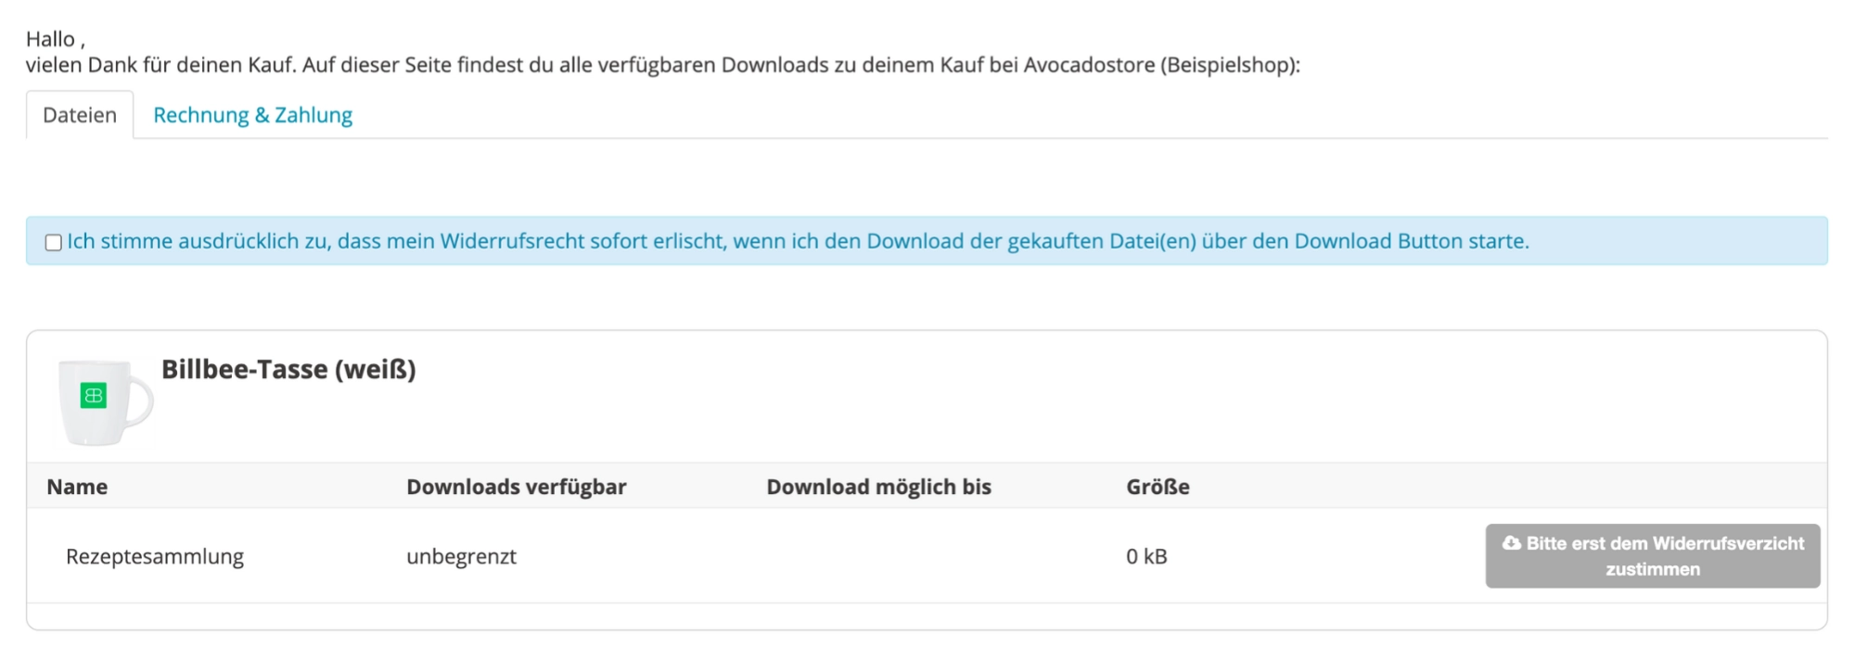Check the Widerrufsrecht consent checkbox
Viewport: 1855px width, 660px height.
pos(54,243)
